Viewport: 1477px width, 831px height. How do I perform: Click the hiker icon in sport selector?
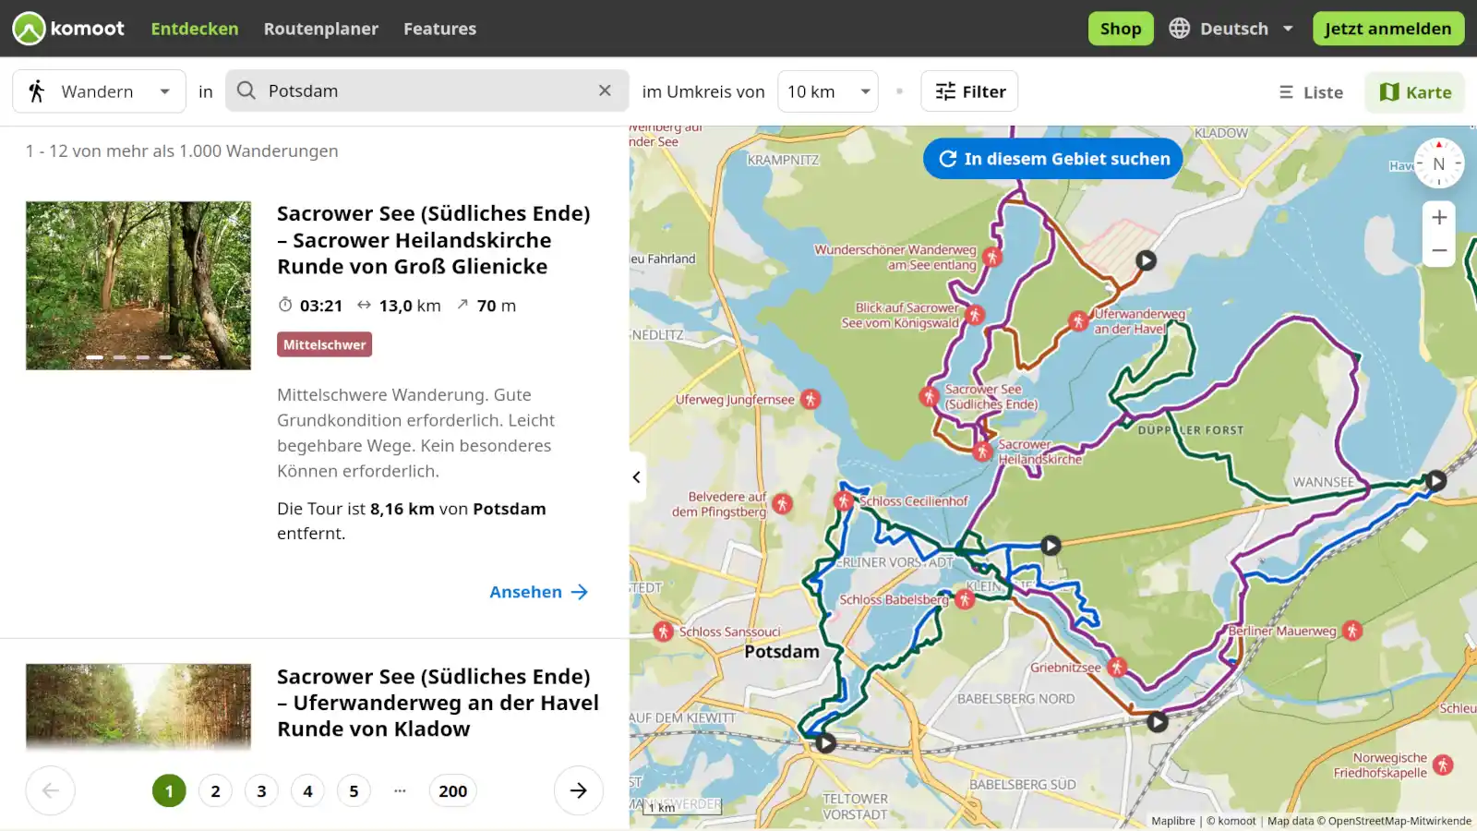click(36, 91)
